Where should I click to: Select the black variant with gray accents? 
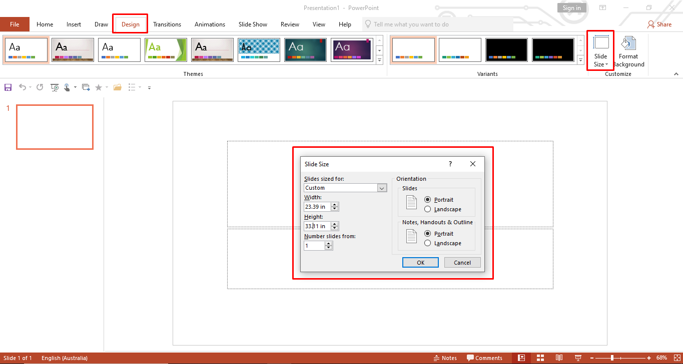point(506,50)
